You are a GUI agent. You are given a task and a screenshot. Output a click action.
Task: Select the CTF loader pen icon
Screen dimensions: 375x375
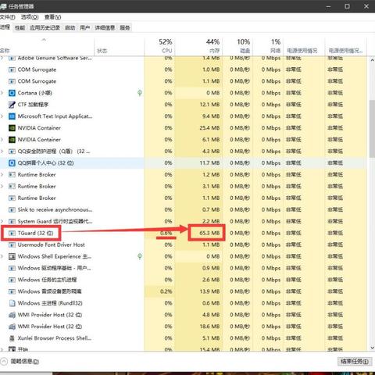[12, 105]
